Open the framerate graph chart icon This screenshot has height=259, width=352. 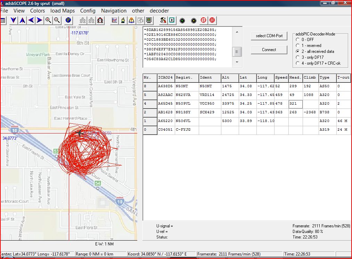point(114,20)
